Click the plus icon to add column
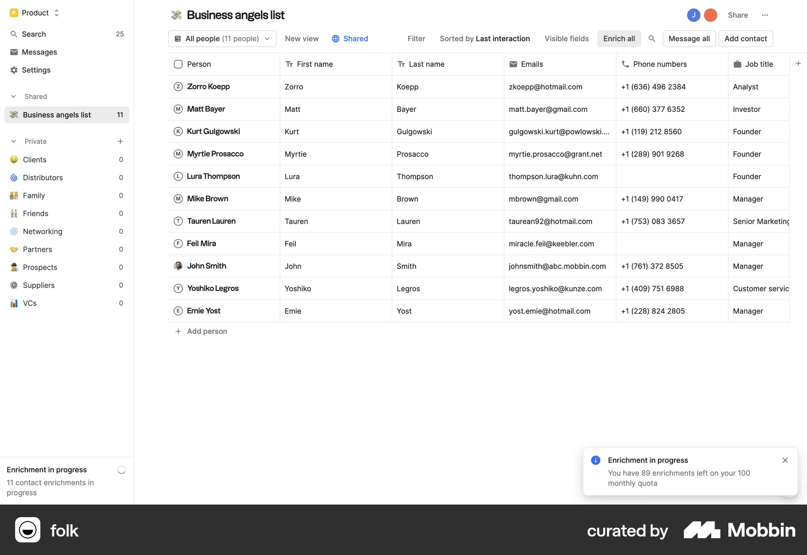Image resolution: width=807 pixels, height=555 pixels. (798, 64)
